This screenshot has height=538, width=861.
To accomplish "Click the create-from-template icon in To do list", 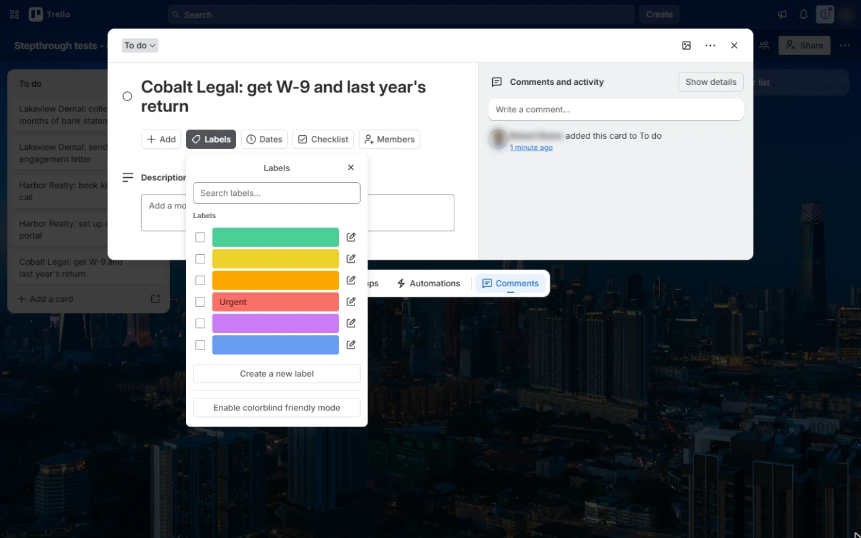I will point(156,299).
